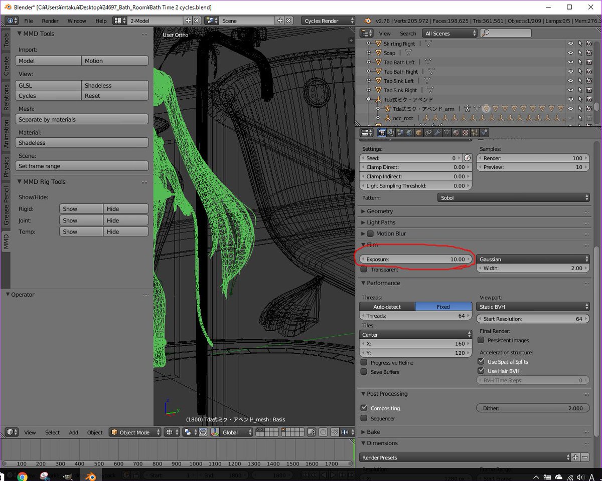Click the MMD Import Model button
The image size is (602, 481).
48,61
